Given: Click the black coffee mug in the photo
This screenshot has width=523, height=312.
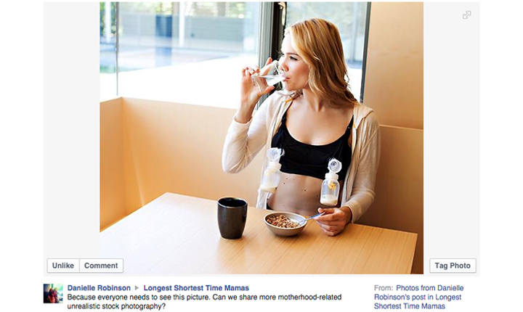Looking at the screenshot, I should coord(232,218).
